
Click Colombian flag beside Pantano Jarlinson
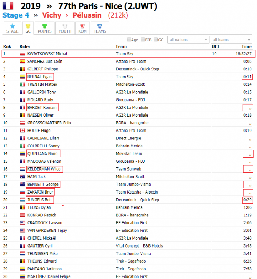point(22,269)
